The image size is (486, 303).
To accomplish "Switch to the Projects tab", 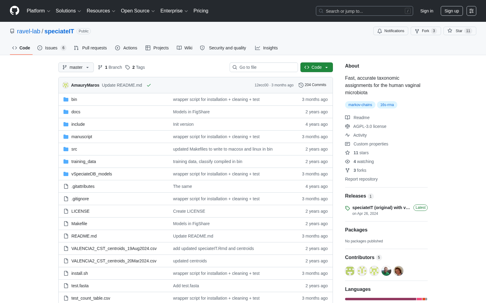I will [157, 48].
